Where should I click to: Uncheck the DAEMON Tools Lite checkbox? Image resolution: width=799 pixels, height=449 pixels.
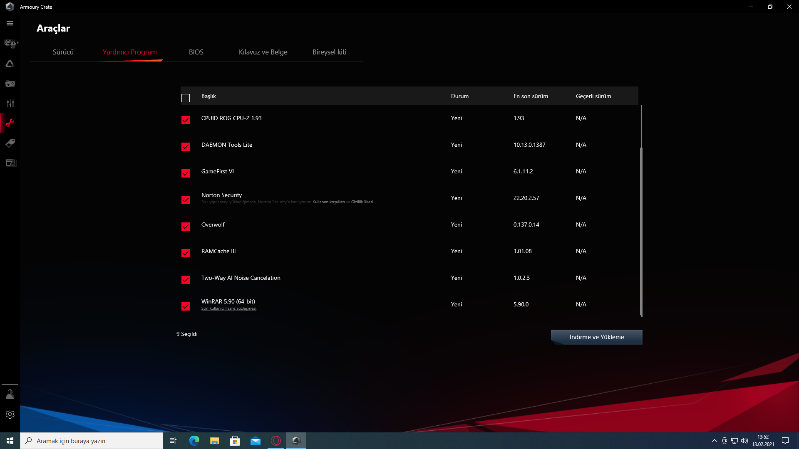click(186, 147)
